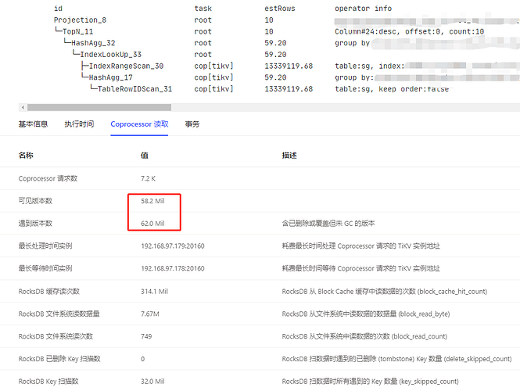Select the Projection_8 plan row
Image resolution: width=520 pixels, height=391 pixels.
coord(80,20)
